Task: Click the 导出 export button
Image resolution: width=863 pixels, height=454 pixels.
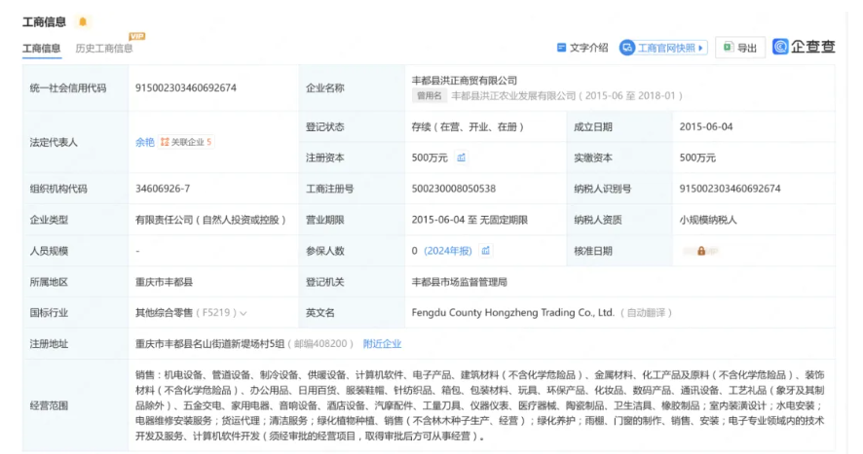Action: click(x=740, y=48)
